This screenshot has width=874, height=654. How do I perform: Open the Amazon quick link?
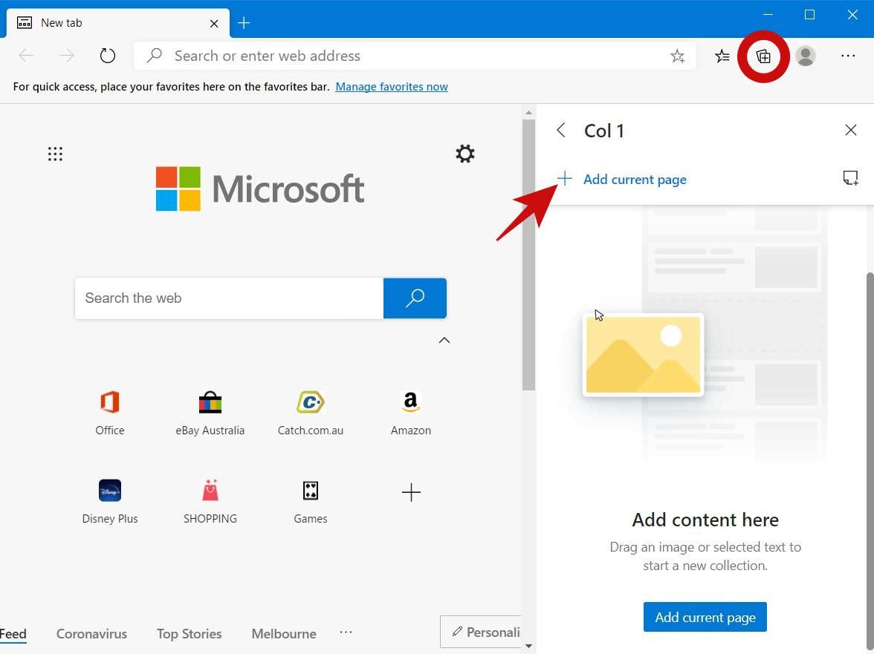tap(411, 413)
